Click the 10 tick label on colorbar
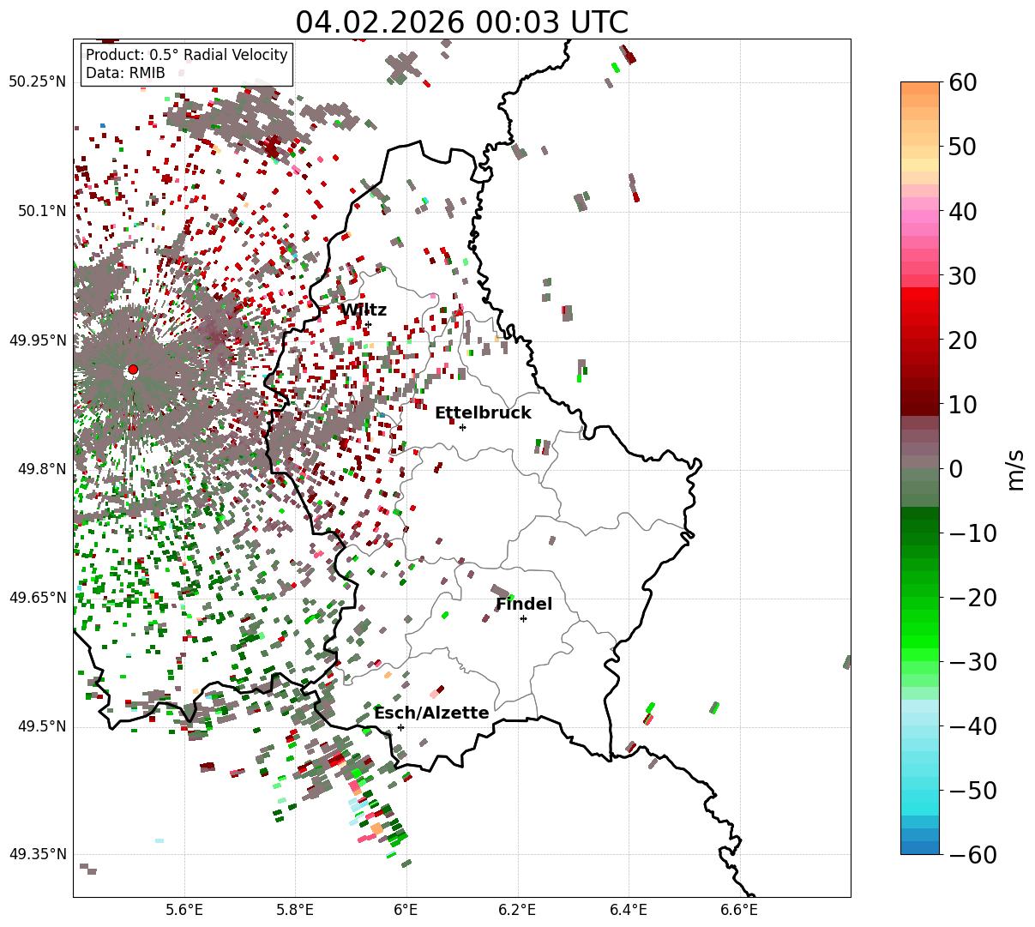Screen dimensions: 1035x927 point(962,405)
